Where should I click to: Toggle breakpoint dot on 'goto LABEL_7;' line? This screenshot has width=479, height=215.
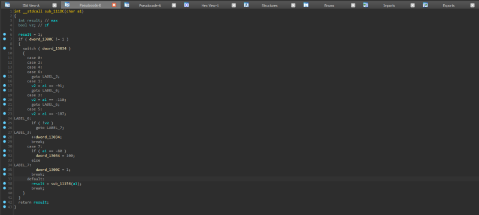coord(4,127)
